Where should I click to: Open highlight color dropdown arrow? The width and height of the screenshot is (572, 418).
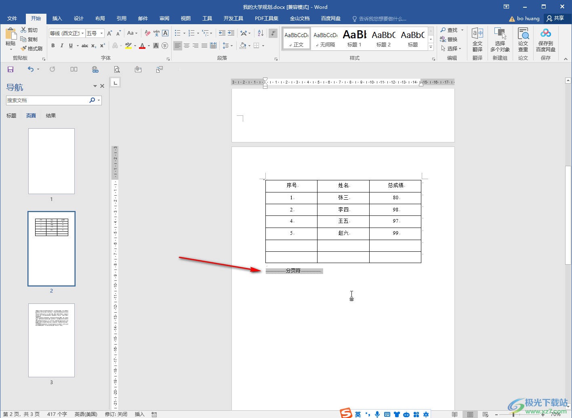(x=135, y=46)
